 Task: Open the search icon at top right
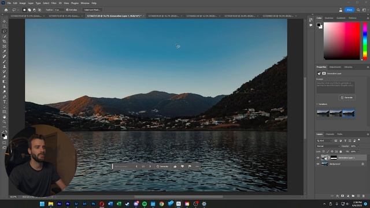point(358,10)
